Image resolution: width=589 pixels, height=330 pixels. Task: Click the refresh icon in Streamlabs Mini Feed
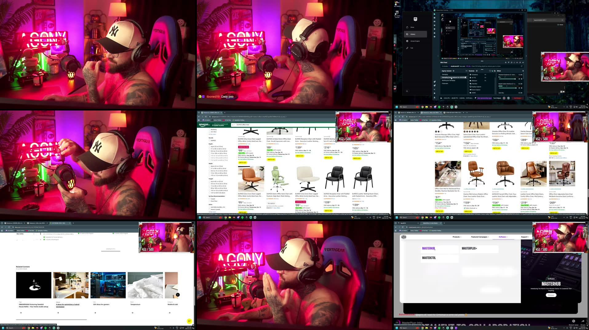point(522,66)
